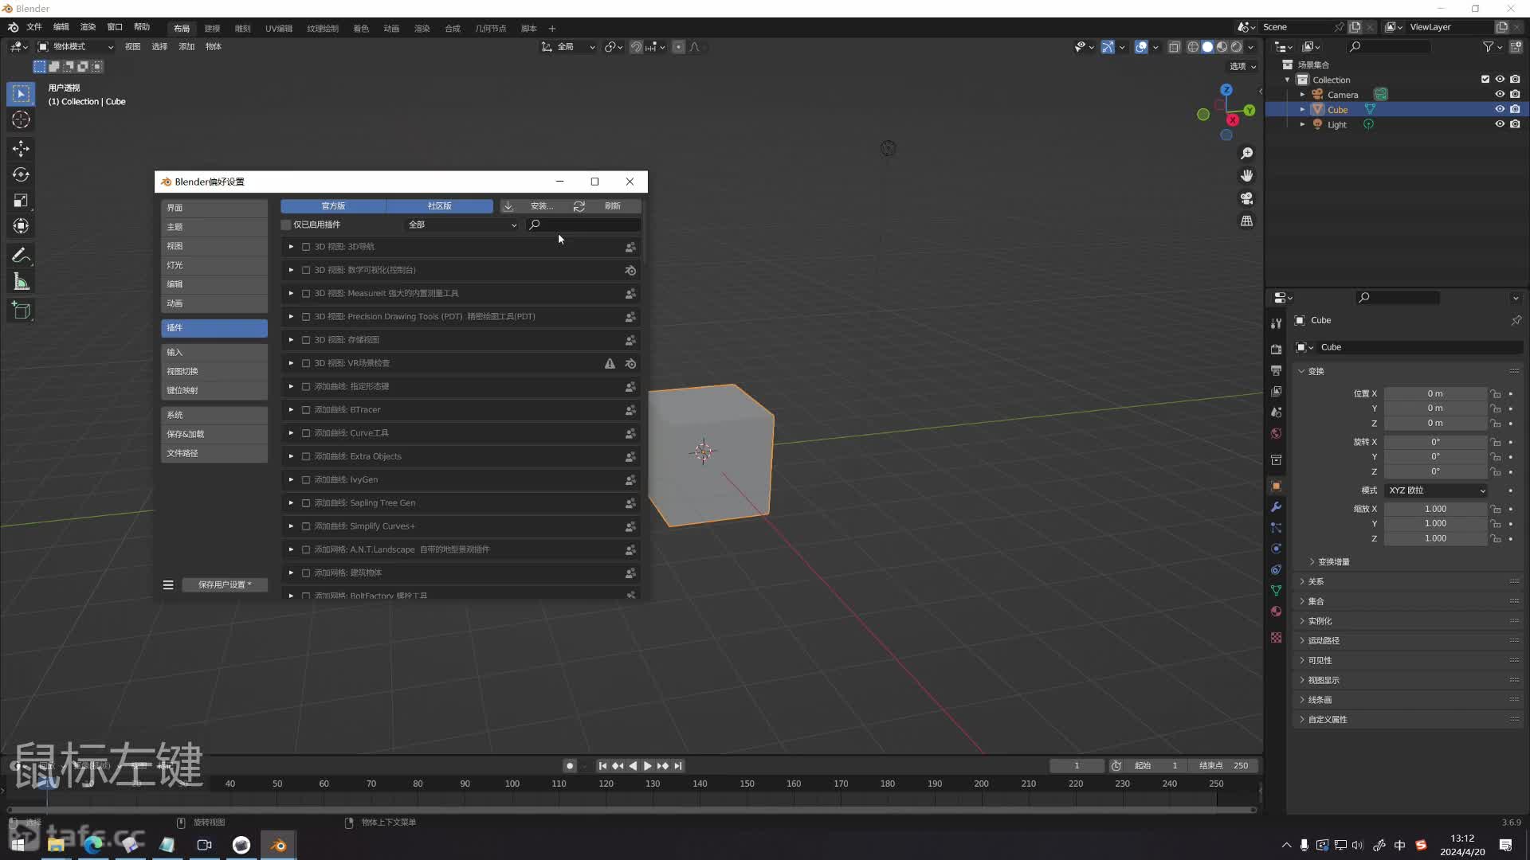Open preferences hamburger menu
Image resolution: width=1530 pixels, height=860 pixels.
[168, 585]
